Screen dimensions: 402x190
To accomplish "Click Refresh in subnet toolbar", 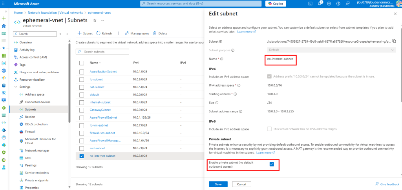I will (104, 33).
